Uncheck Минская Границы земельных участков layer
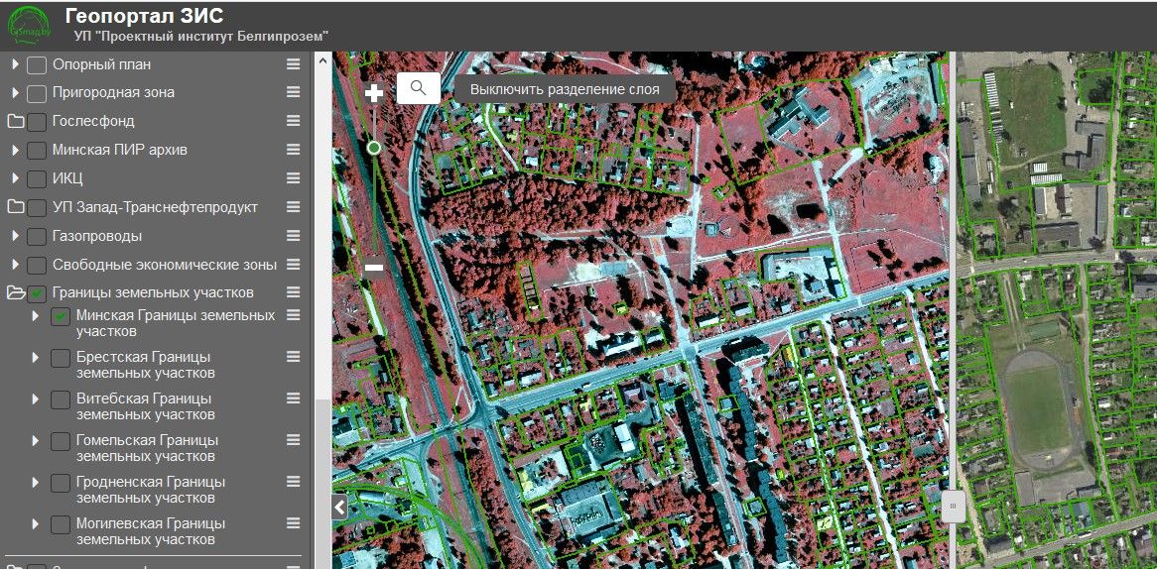This screenshot has height=569, width=1157. [x=61, y=316]
